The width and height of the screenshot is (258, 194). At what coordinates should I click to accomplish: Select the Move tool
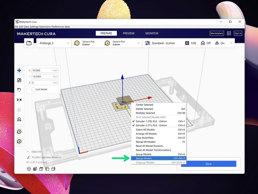19,70
